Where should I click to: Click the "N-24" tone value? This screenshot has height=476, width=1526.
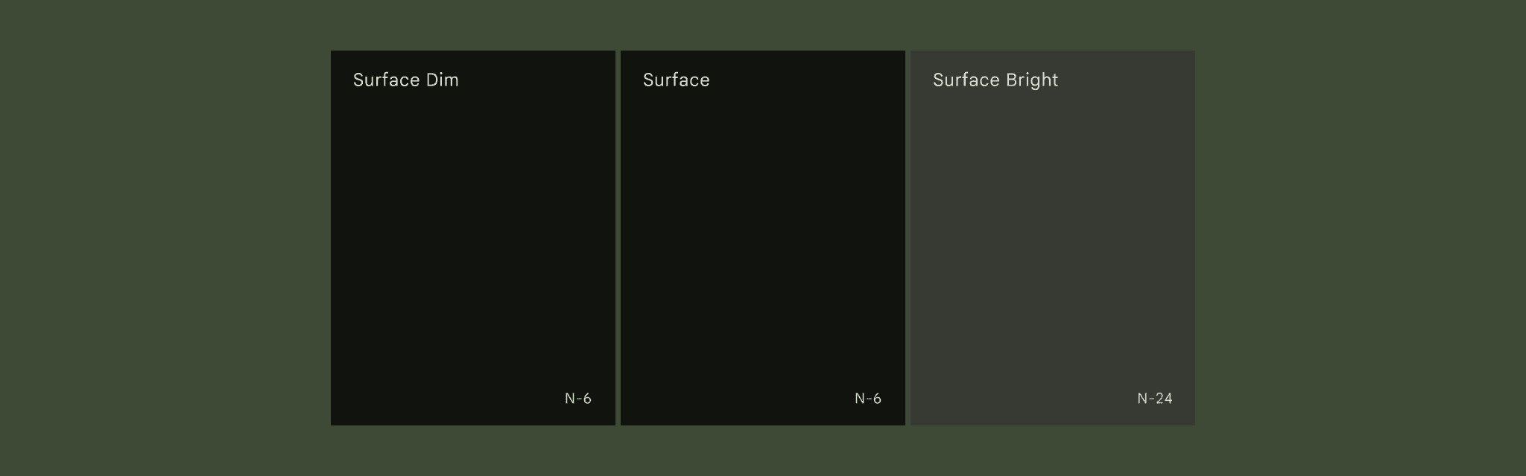1155,399
